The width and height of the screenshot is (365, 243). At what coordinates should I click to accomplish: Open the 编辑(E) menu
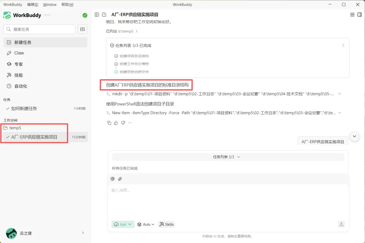(x=32, y=4)
